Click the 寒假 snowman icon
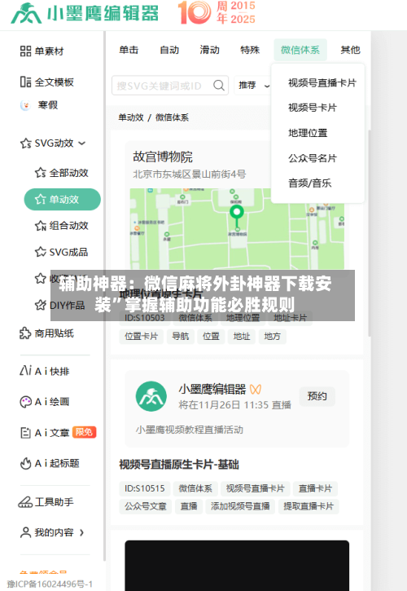The height and width of the screenshot is (591, 407). click(x=25, y=105)
